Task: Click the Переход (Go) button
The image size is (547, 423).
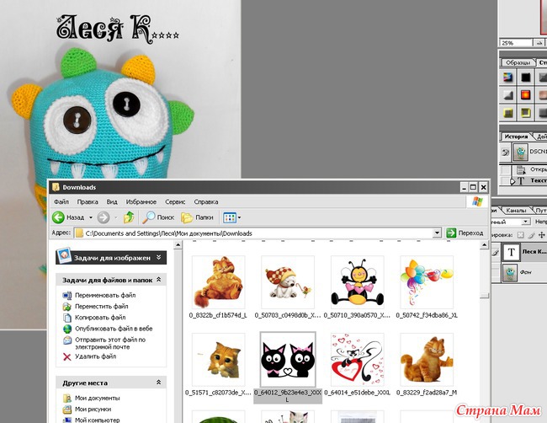Action: (x=465, y=233)
